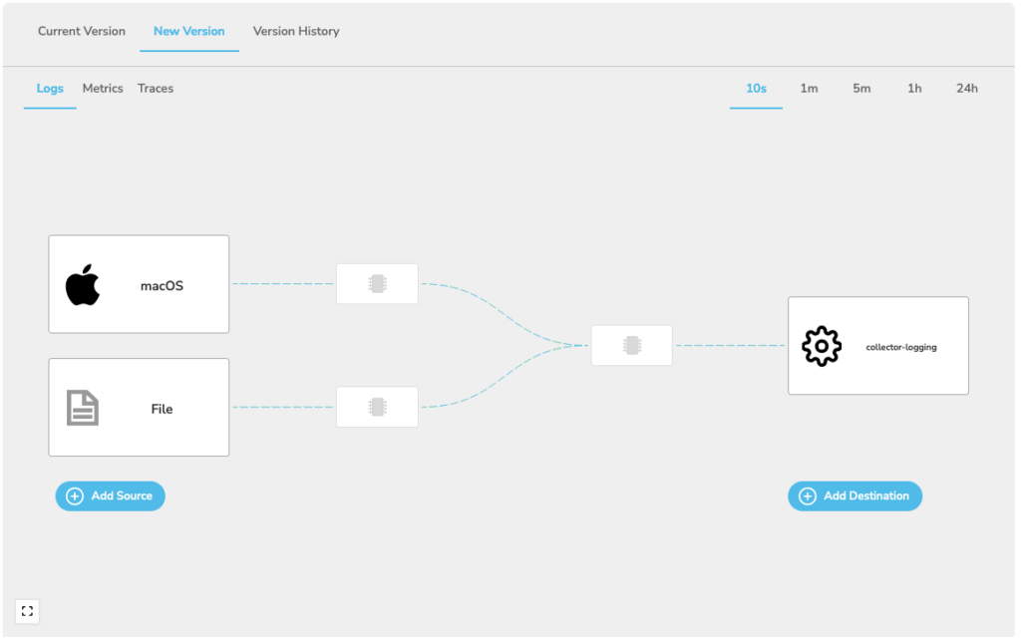Switch telemetry window to 24h

pos(966,88)
